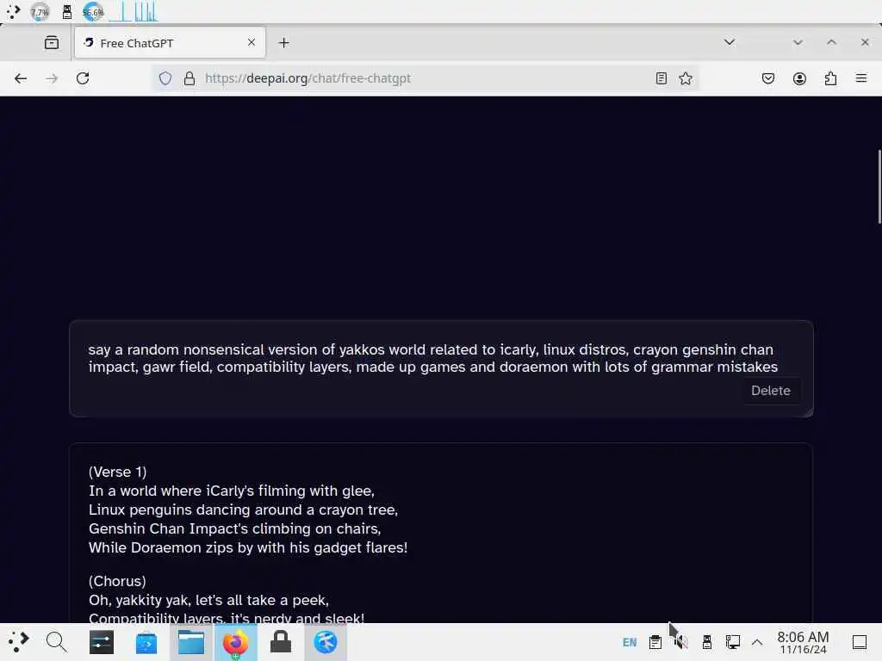Bookmark this page with the star
Image resolution: width=882 pixels, height=661 pixels.
(686, 78)
